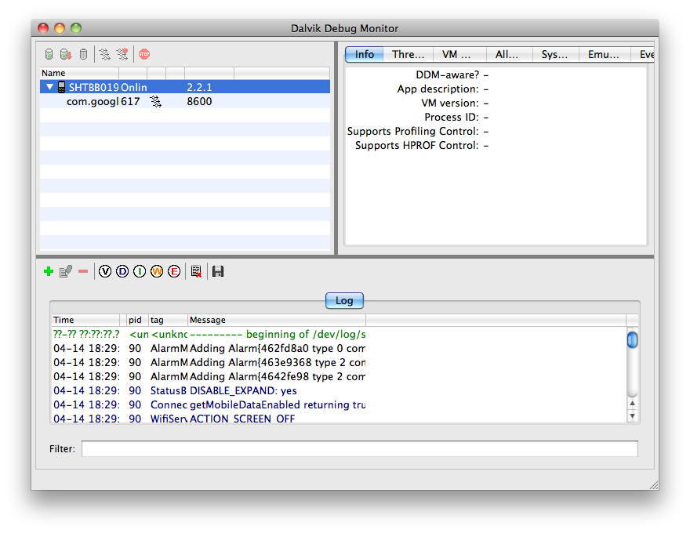Click the Update threads icon

[x=105, y=54]
